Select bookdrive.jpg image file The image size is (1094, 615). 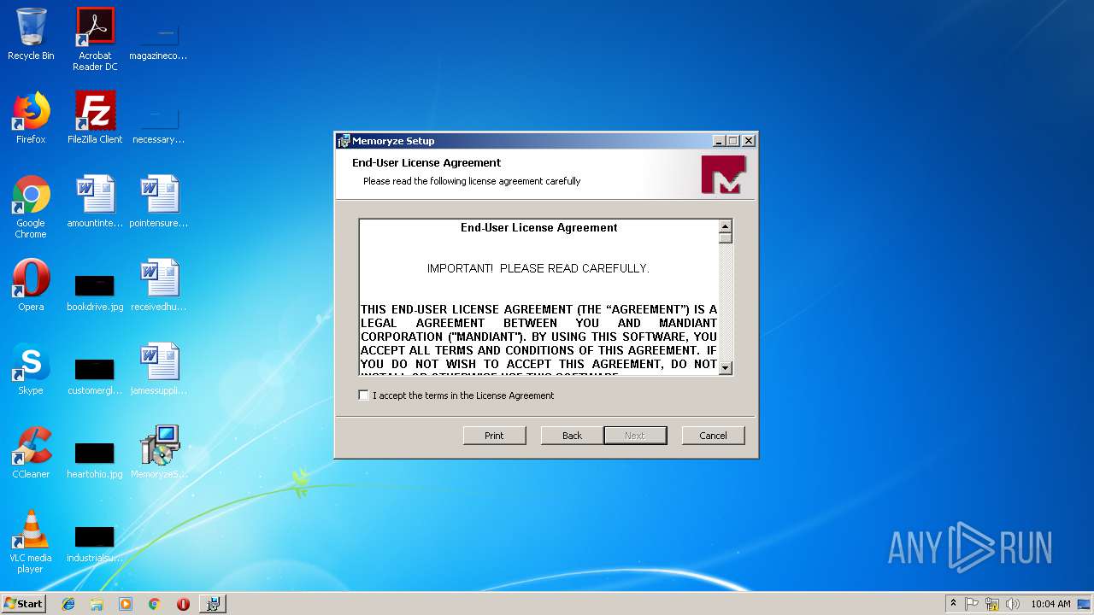(x=95, y=291)
